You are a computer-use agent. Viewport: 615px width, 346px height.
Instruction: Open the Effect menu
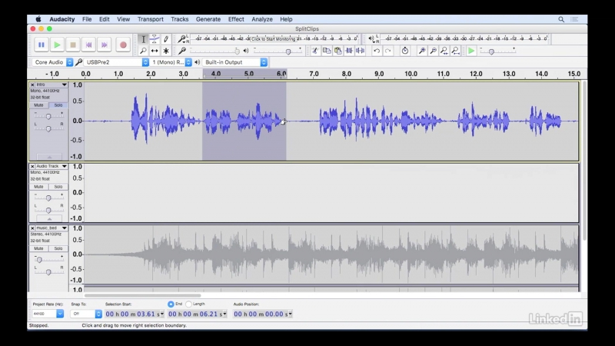[x=236, y=19]
